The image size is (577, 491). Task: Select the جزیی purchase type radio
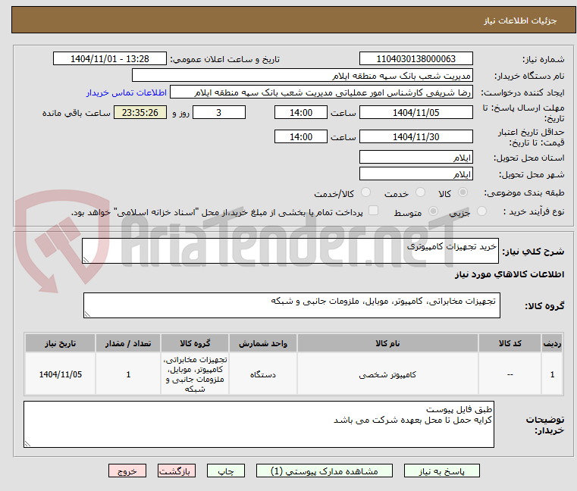point(481,211)
